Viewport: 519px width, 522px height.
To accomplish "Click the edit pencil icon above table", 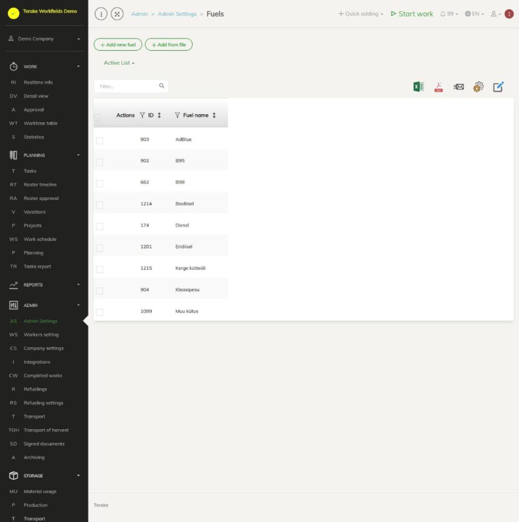I will 498,87.
